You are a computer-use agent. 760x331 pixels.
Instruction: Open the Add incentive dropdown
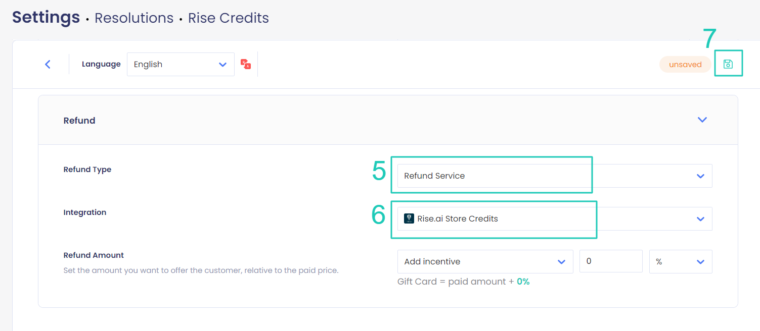(x=485, y=261)
